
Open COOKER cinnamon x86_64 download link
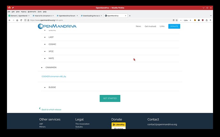[x=54, y=76]
